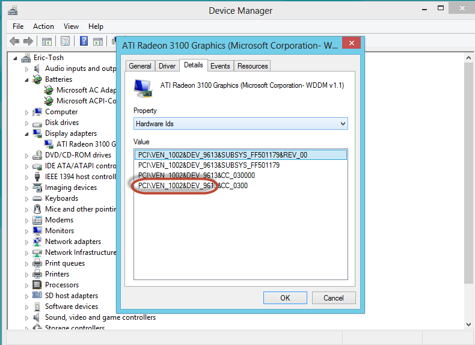
Task: Click the Back arrow toolbar icon
Action: point(14,41)
